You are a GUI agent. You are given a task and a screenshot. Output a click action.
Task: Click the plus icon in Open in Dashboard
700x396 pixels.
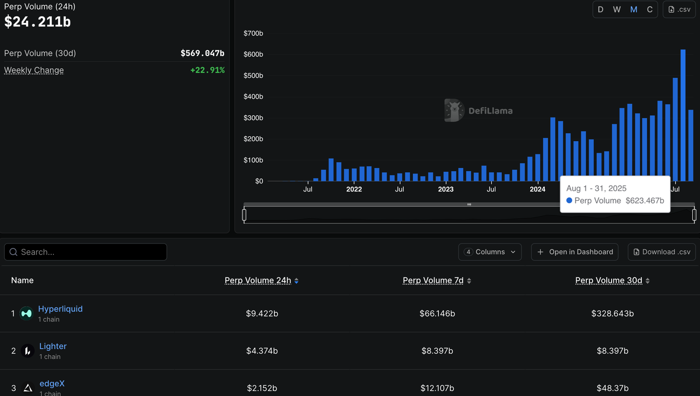point(541,252)
